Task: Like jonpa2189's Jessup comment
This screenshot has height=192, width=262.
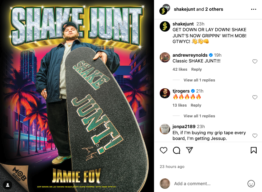Action: pyautogui.click(x=255, y=136)
